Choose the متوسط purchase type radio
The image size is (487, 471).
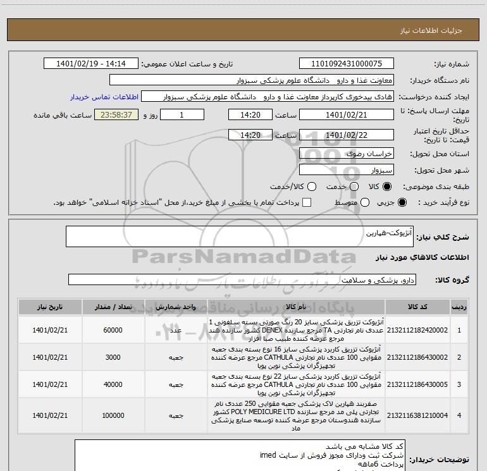(365, 202)
